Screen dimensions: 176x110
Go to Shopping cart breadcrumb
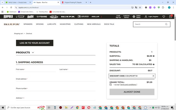pos(18,34)
